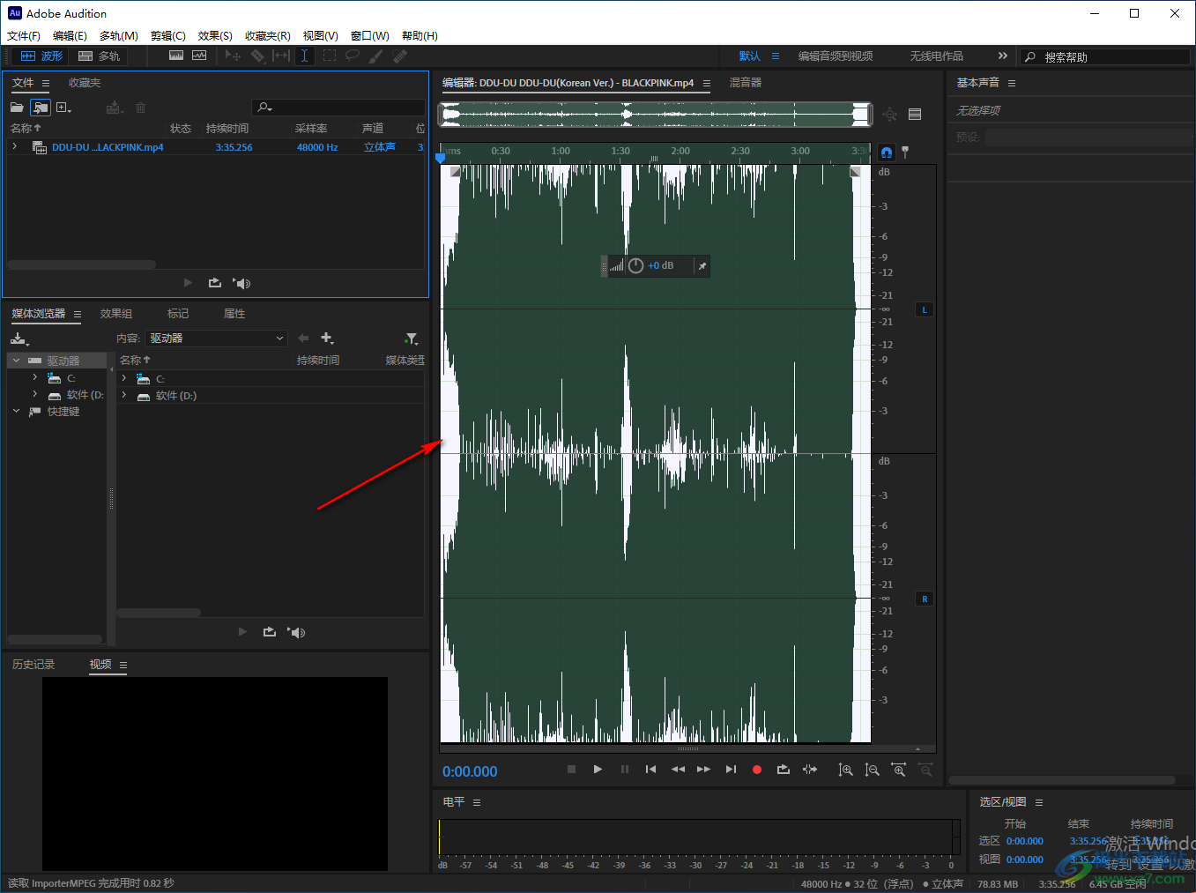Viewport: 1196px width, 893px height.
Task: Switch to the 收藏夹 tab
Action: (x=85, y=83)
